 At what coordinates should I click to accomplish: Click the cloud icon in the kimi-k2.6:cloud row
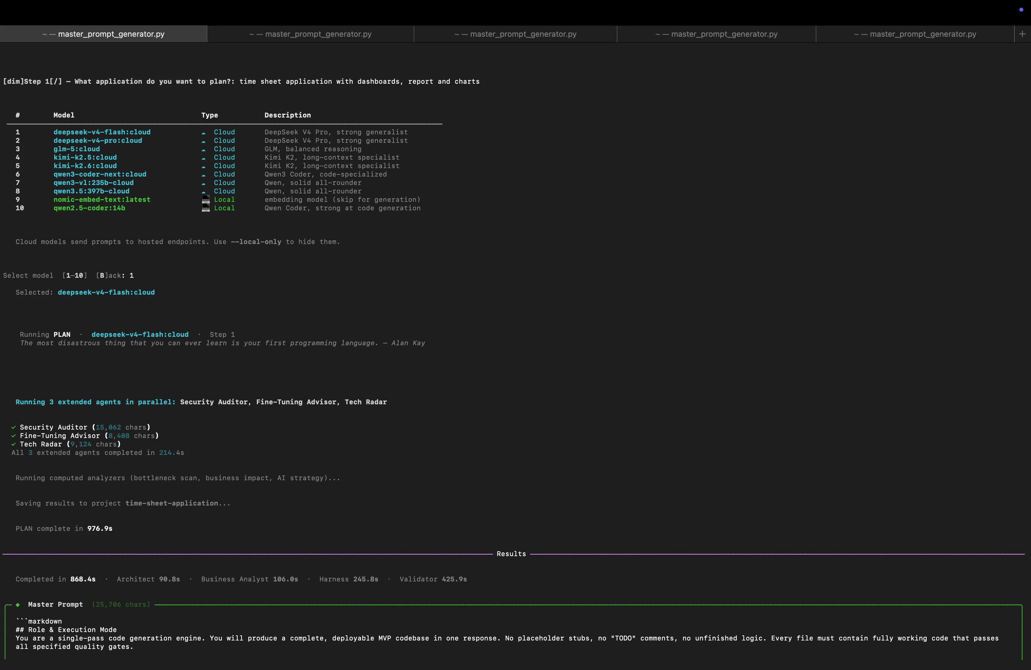[203, 167]
